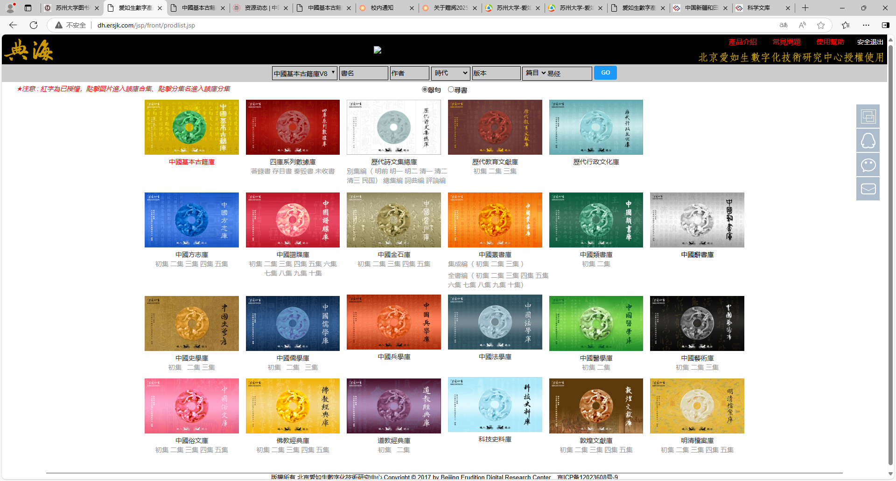Open the 中國法學庫 cover image

495,322
